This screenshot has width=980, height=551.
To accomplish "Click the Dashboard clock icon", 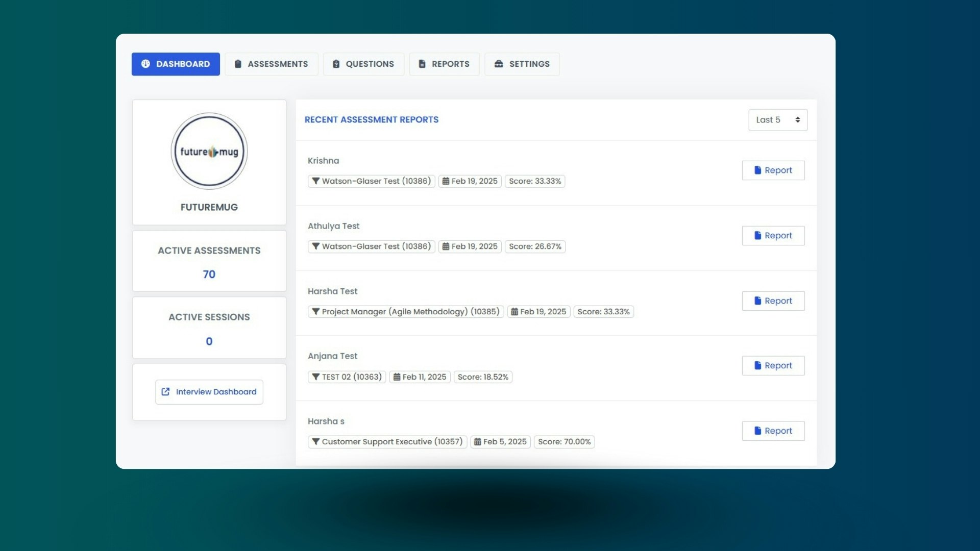I will [x=146, y=64].
